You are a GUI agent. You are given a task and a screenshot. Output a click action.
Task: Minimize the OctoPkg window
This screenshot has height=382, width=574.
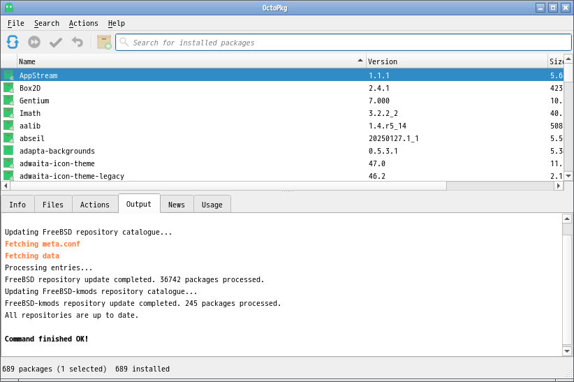pyautogui.click(x=540, y=8)
